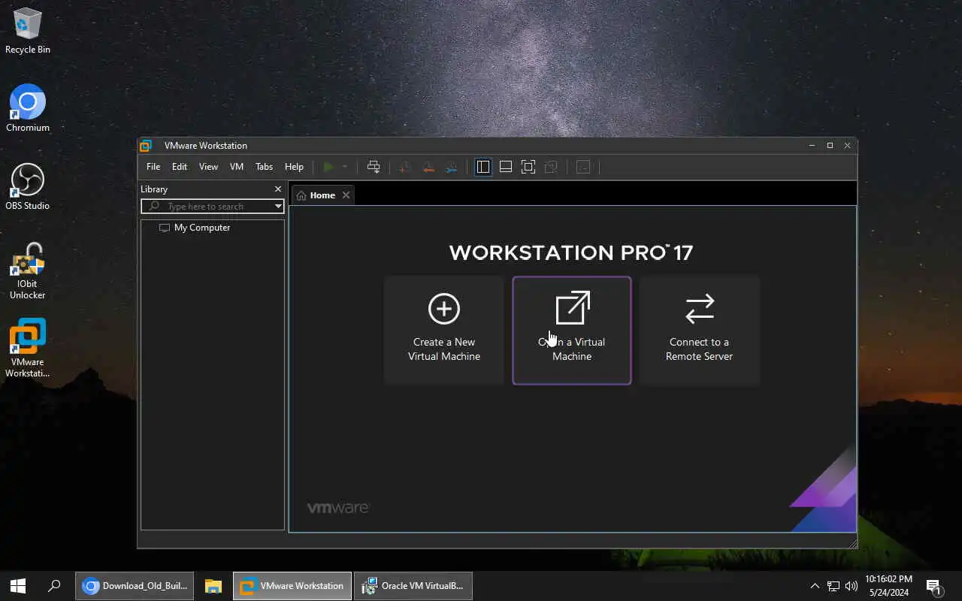Open File Explorer from the taskbar

(x=213, y=586)
